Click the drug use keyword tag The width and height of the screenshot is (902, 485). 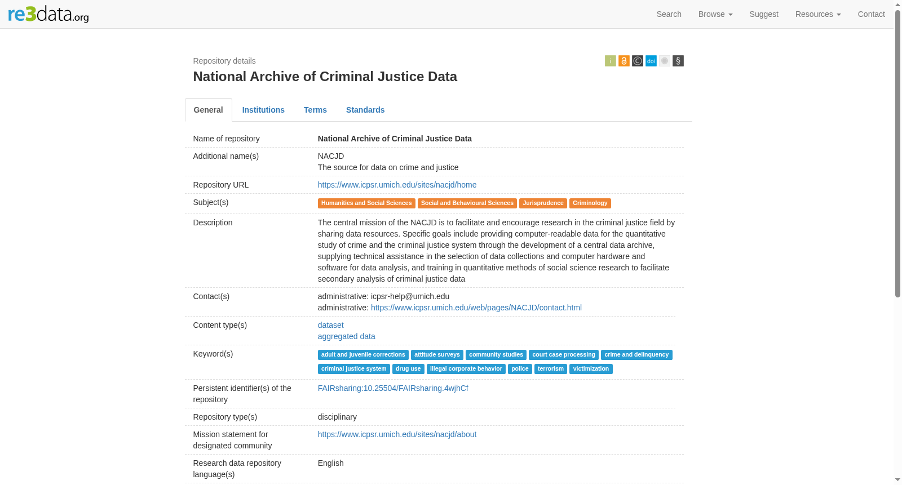click(x=408, y=369)
